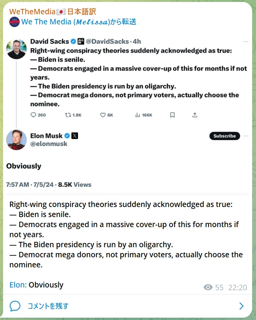Click the heart like icon showing 8K

click(x=103, y=115)
